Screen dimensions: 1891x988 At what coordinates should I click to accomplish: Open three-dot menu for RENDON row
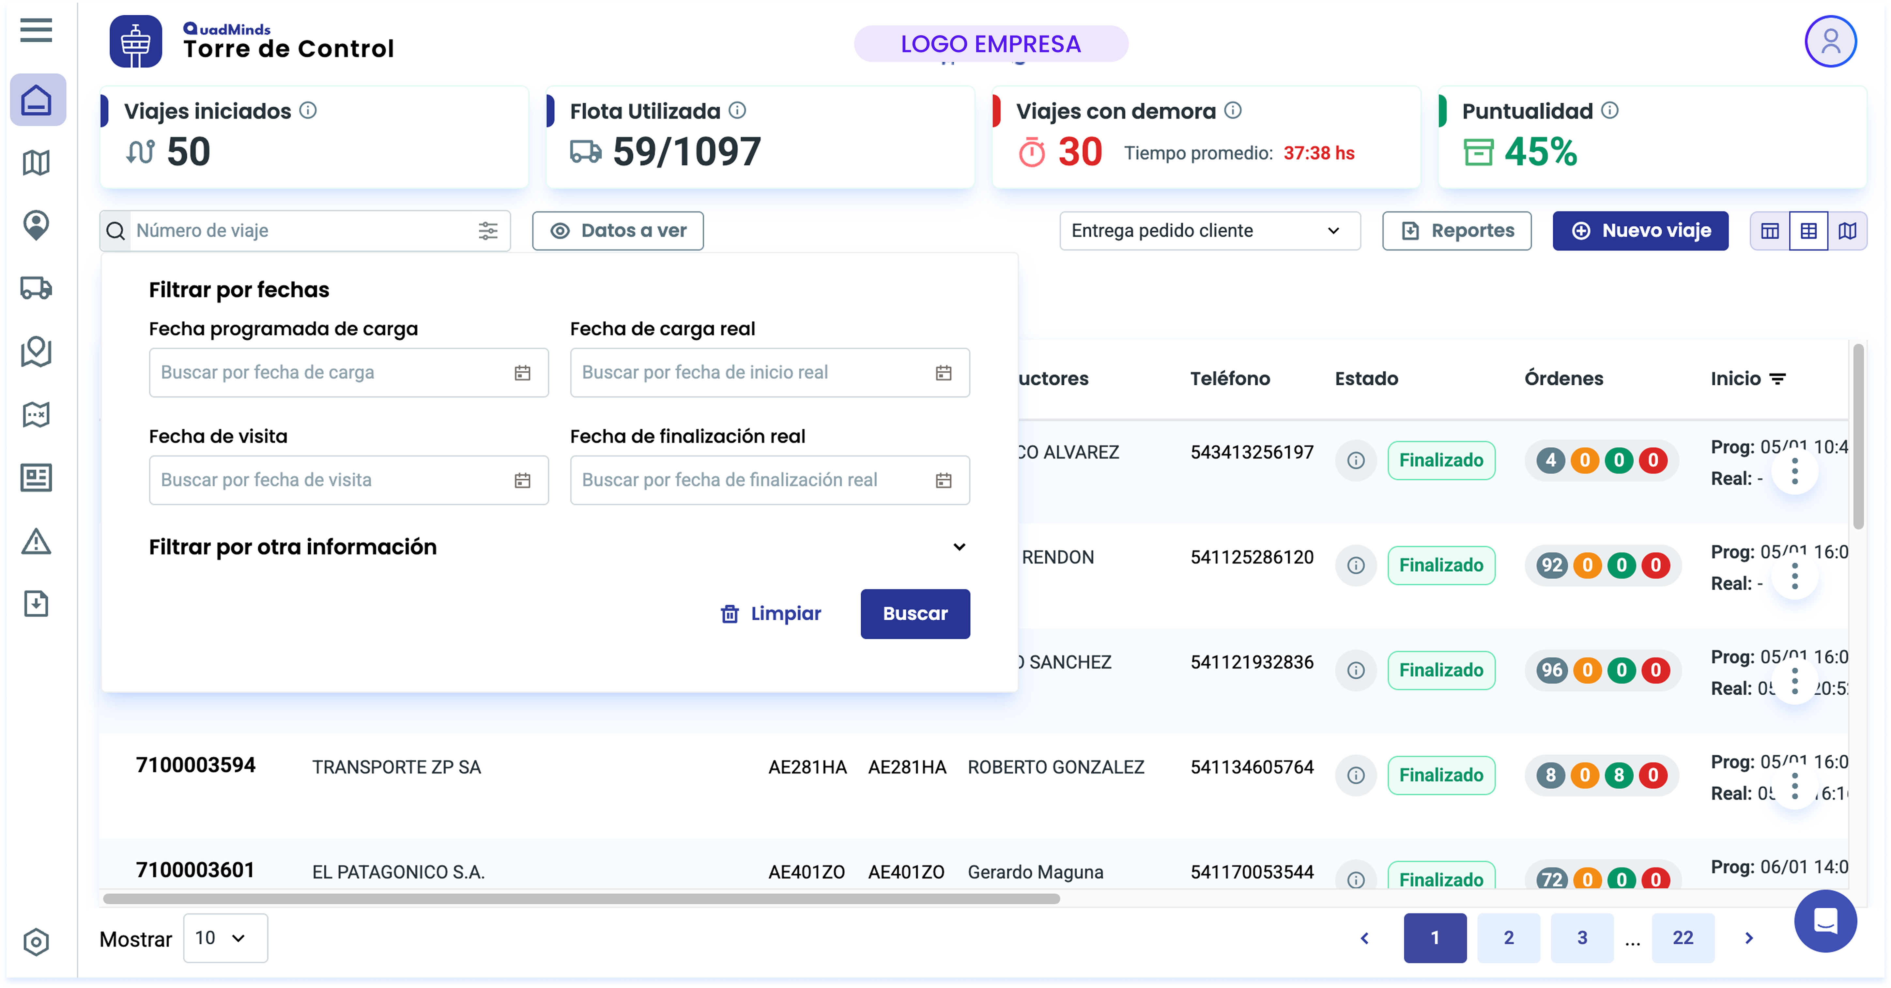(x=1795, y=576)
